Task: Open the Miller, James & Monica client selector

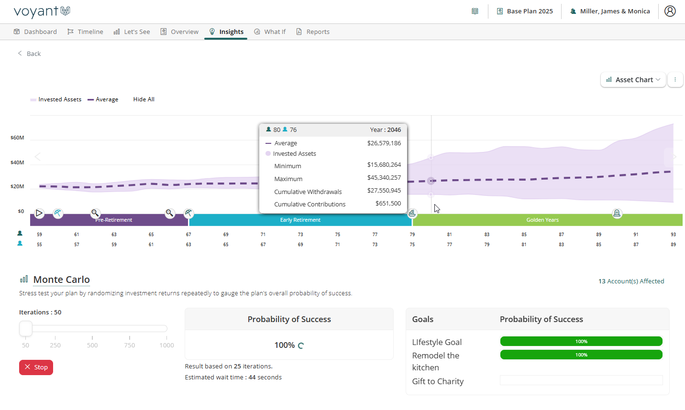Action: coord(610,11)
